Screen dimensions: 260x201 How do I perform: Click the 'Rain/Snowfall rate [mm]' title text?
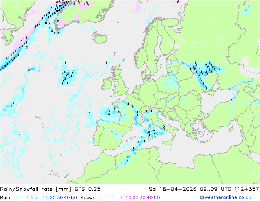click(x=36, y=189)
